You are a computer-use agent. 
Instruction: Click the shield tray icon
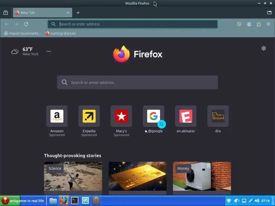coord(229,201)
